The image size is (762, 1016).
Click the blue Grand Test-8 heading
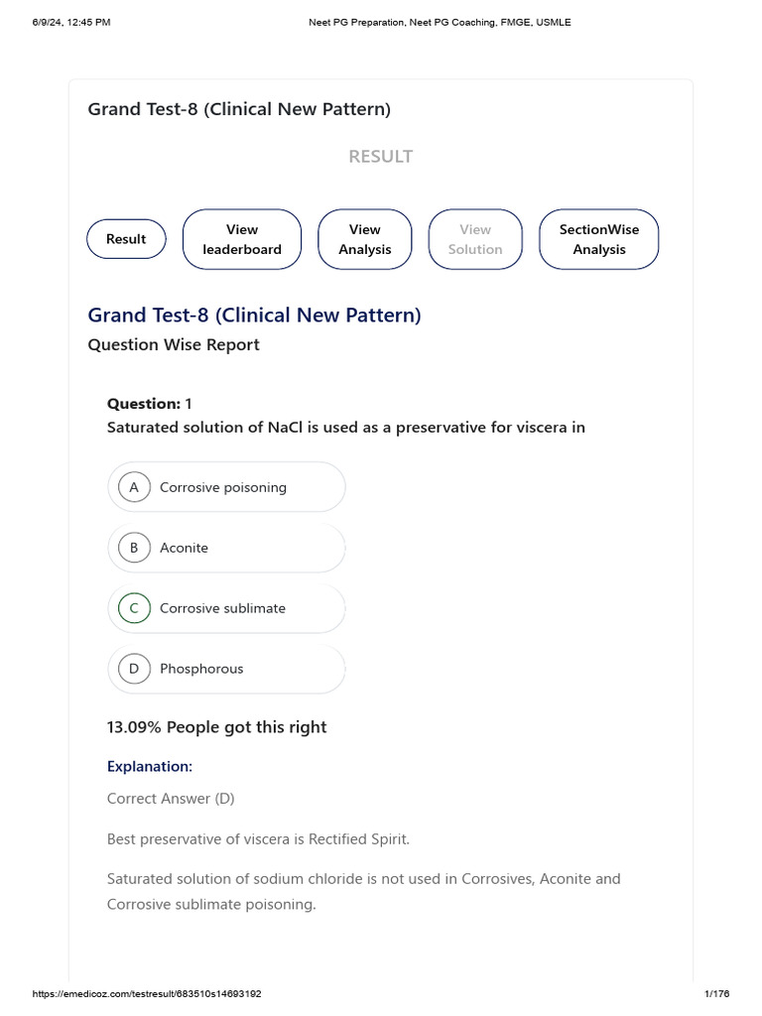click(254, 316)
